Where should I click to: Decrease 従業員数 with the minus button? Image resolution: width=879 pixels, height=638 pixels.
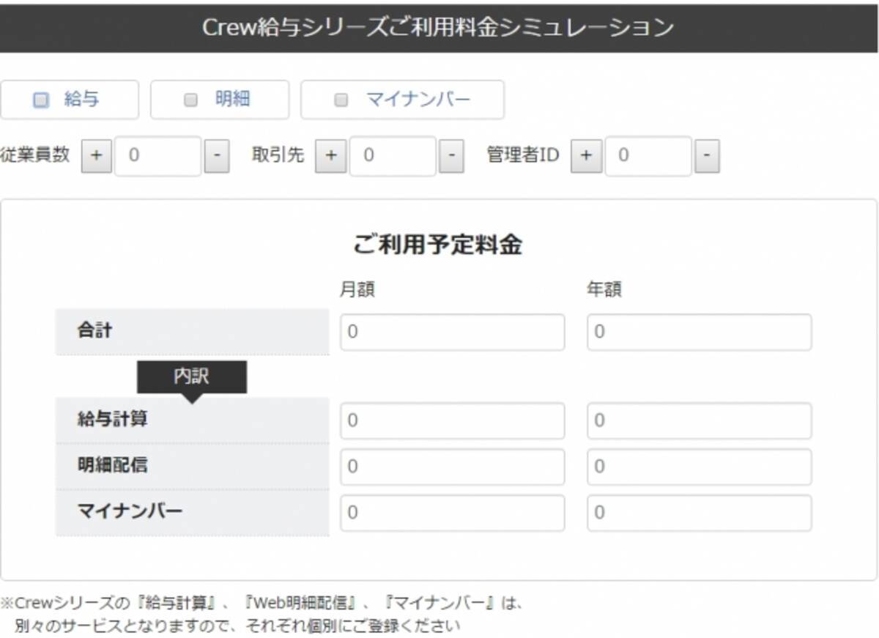pyautogui.click(x=217, y=157)
